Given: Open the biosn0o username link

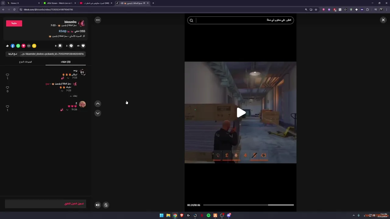Looking at the screenshot, I should pos(70,22).
